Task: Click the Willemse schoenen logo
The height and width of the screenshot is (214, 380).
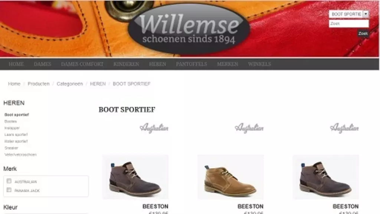Action: tap(189, 29)
